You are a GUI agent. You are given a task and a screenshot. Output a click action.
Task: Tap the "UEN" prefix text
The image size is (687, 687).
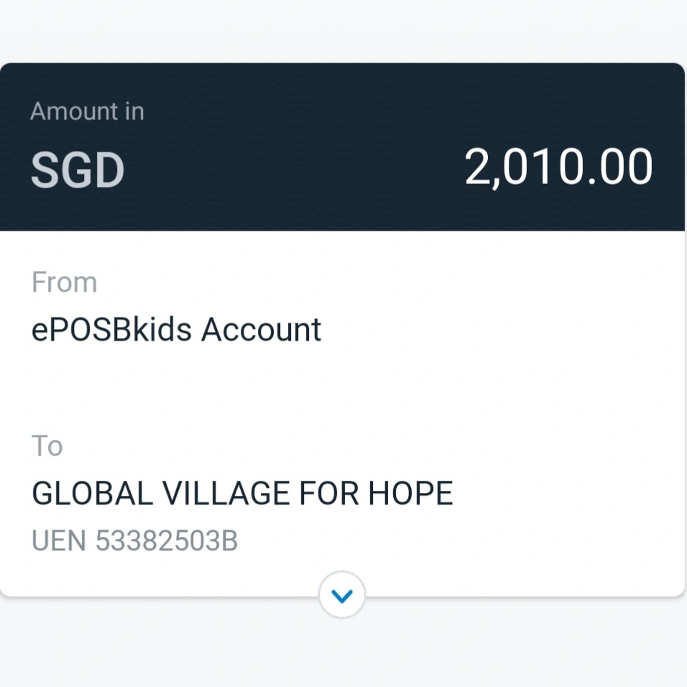tap(59, 541)
